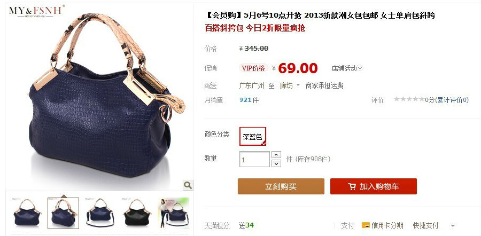This screenshot has height=236, width=481.
Task: Click the credit card installment icon
Action: click(366, 225)
